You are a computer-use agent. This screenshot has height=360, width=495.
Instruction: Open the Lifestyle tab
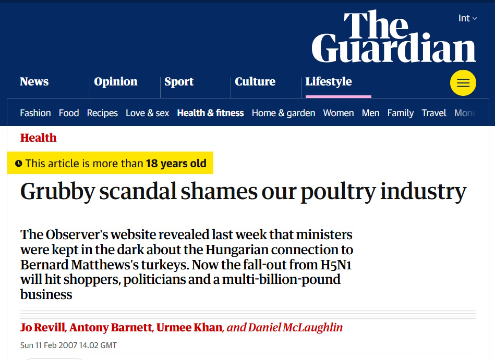click(329, 82)
